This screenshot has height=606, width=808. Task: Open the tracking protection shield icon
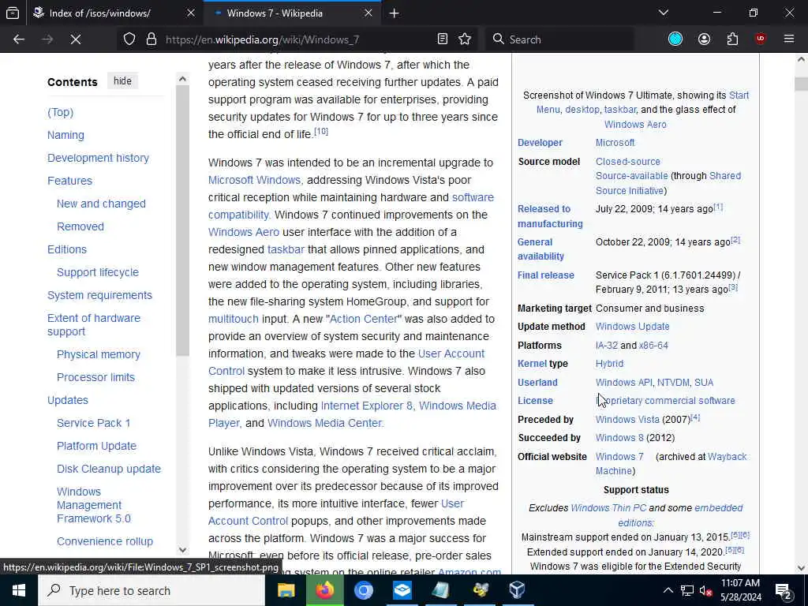(x=129, y=39)
